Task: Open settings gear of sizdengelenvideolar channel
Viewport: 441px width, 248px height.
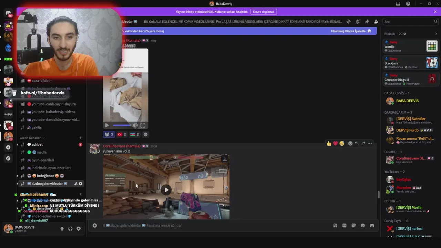Action: (81, 184)
